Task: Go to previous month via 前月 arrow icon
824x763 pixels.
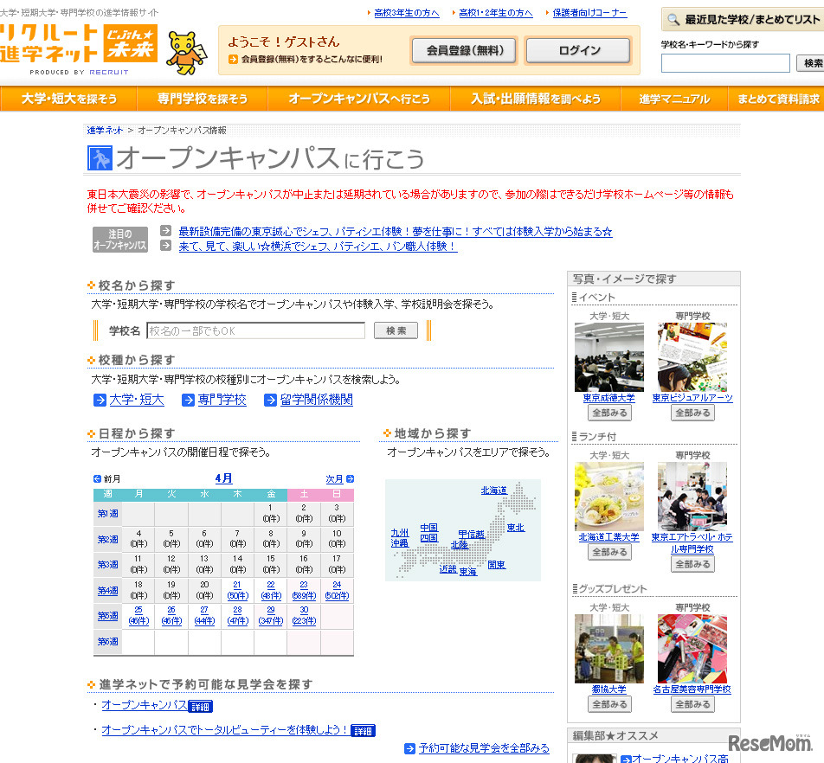Action: pyautogui.click(x=98, y=478)
